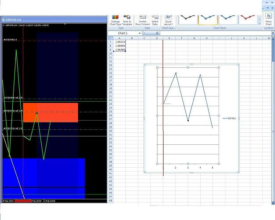Select row 48 header
Image resolution: width=275 pixels, height=220 pixels.
coord(110,200)
